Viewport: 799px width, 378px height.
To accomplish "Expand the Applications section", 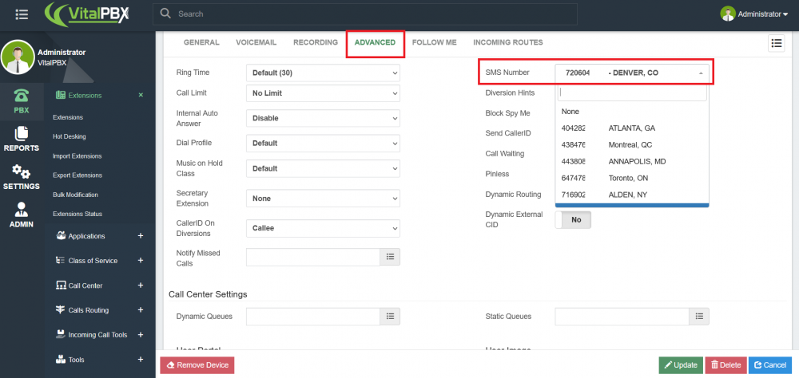I will [141, 236].
